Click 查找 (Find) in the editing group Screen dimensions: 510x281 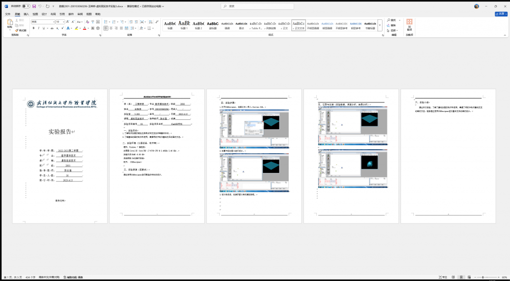pyautogui.click(x=392, y=20)
